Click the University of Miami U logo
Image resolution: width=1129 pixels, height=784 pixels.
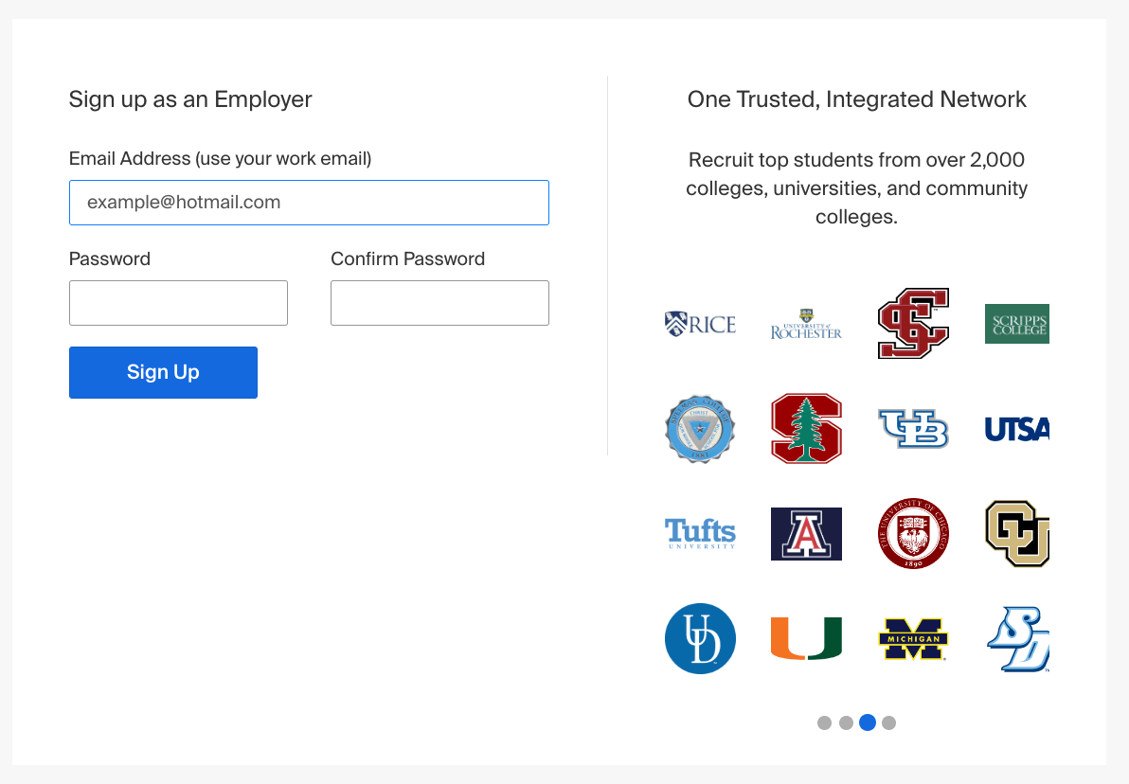pos(806,638)
